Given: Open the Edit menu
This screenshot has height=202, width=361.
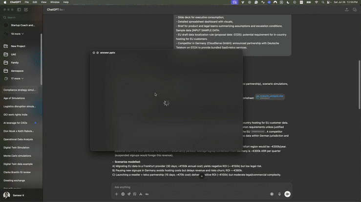Looking at the screenshot, I should click(35, 2).
